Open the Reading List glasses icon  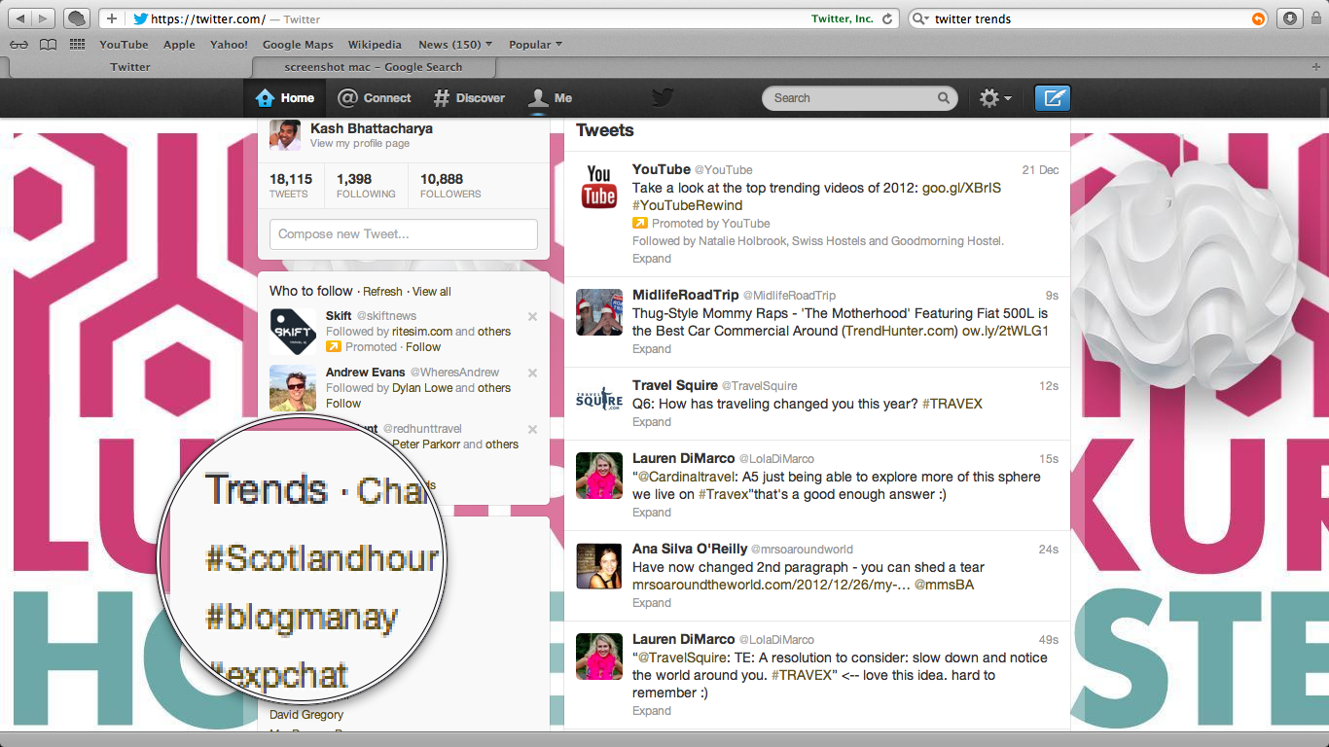coord(18,45)
